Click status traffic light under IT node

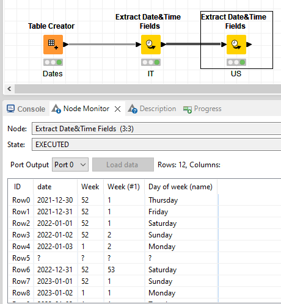click(151, 62)
